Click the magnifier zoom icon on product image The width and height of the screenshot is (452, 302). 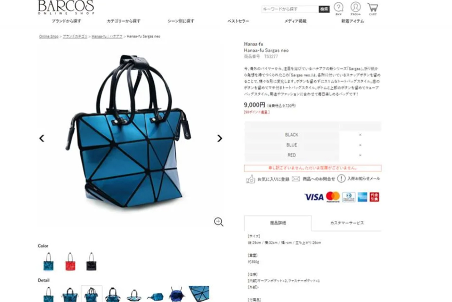[219, 222]
